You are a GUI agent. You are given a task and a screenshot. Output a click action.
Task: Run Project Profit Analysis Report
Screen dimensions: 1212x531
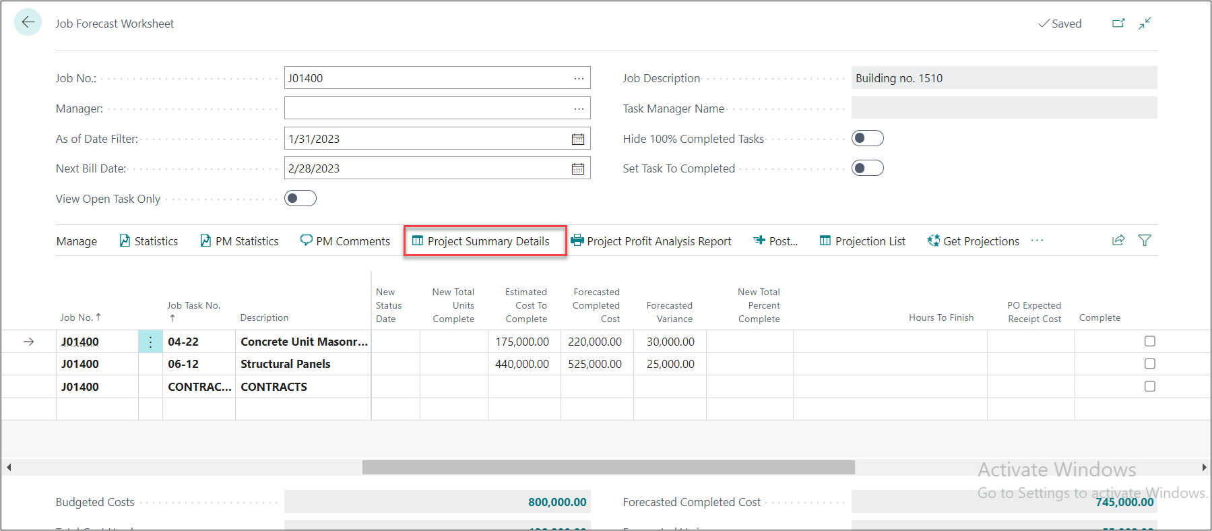tap(651, 241)
